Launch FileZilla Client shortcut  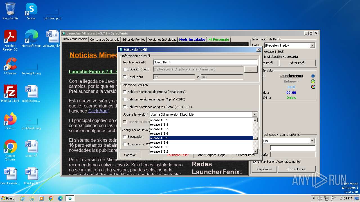(10, 94)
